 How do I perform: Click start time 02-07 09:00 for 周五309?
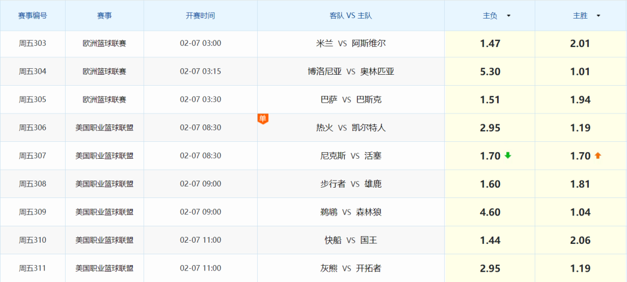[200, 212]
